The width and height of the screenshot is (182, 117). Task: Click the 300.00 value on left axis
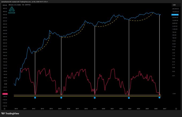pyautogui.click(x=5, y=37)
